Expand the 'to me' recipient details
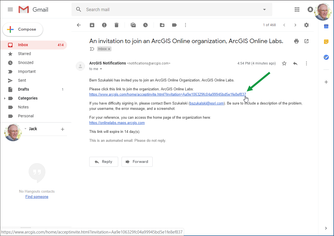 pyautogui.click(x=101, y=69)
